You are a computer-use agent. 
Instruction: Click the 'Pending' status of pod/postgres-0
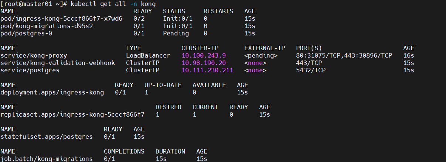(176, 33)
